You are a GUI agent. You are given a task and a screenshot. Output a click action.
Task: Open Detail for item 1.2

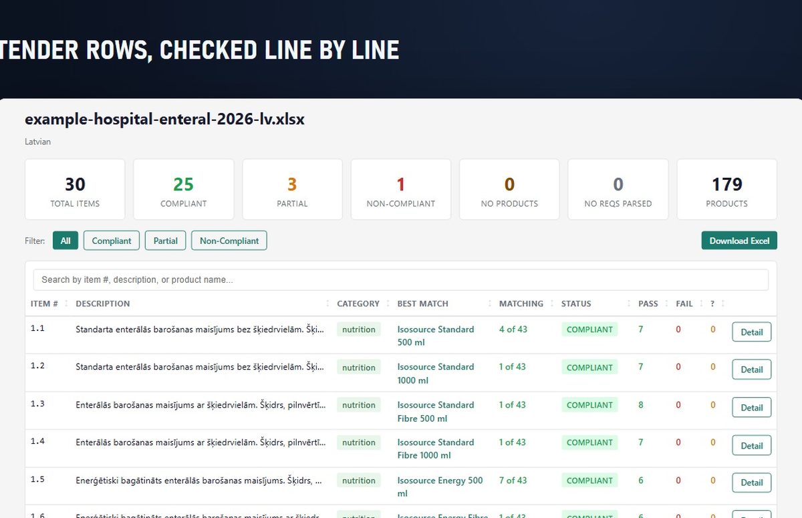tap(752, 370)
